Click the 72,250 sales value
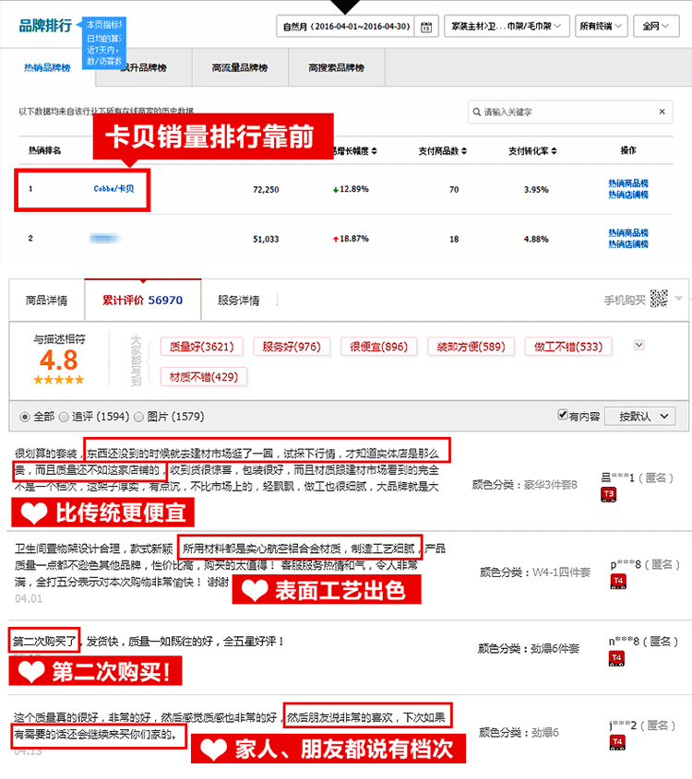This screenshot has width=692, height=779. 266,189
